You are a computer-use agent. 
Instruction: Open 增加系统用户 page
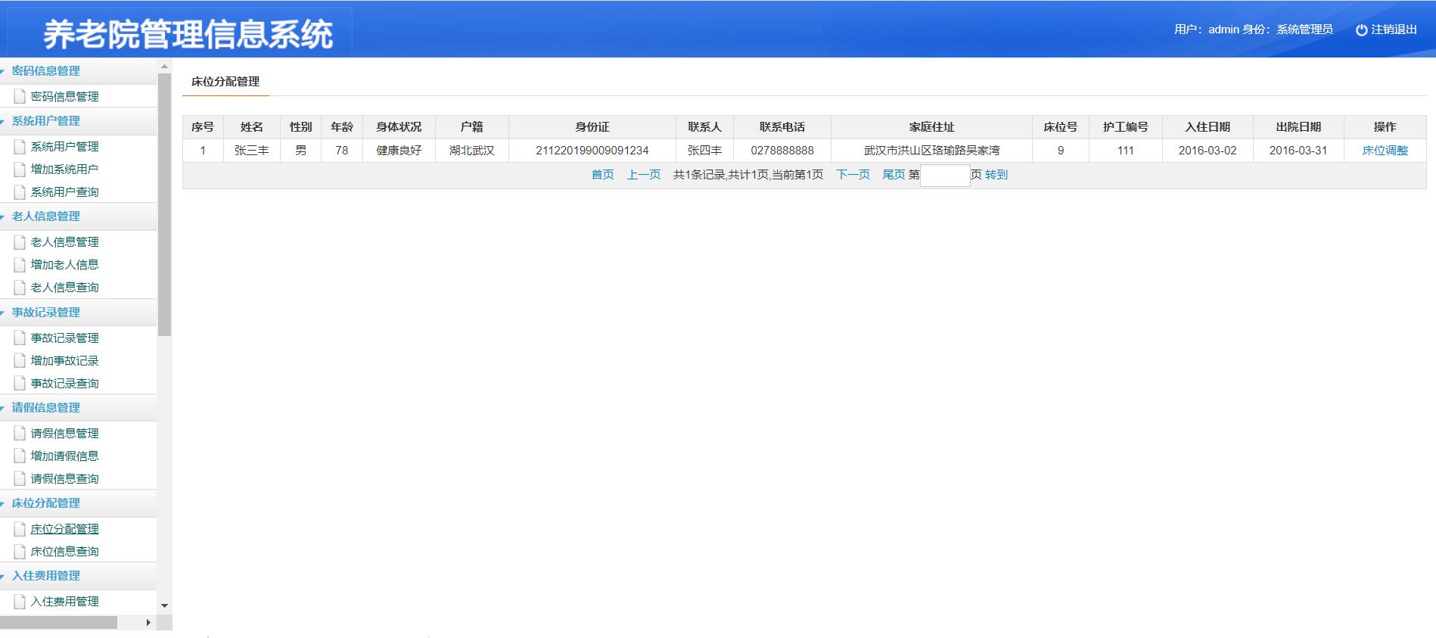pos(64,169)
